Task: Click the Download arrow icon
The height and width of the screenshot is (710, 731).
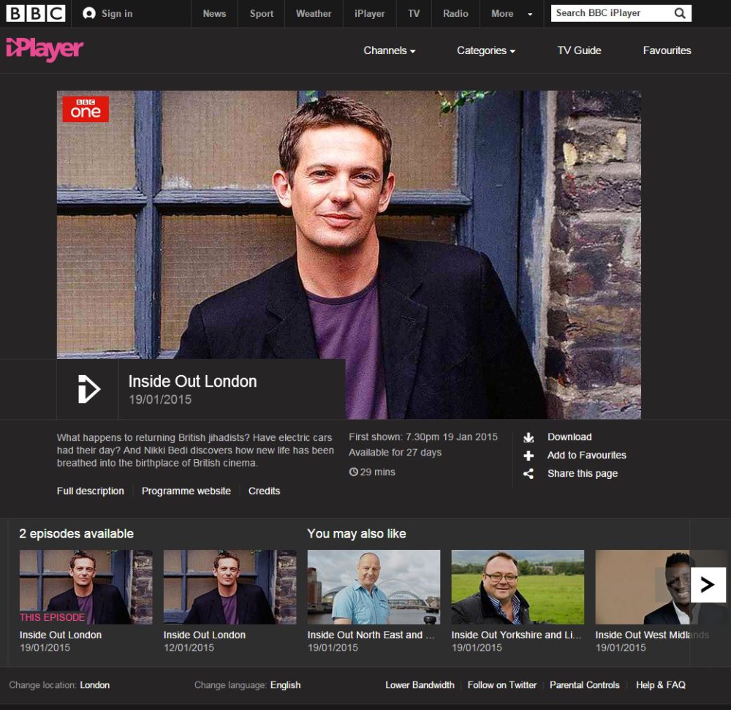Action: (529, 437)
